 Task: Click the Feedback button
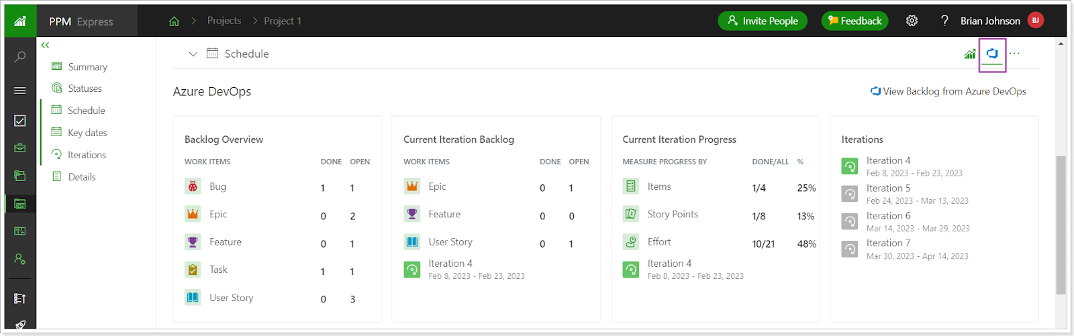855,21
